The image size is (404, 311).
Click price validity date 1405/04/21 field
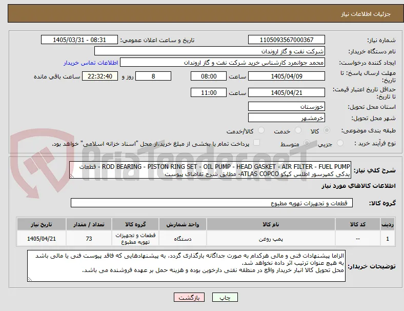point(287,92)
